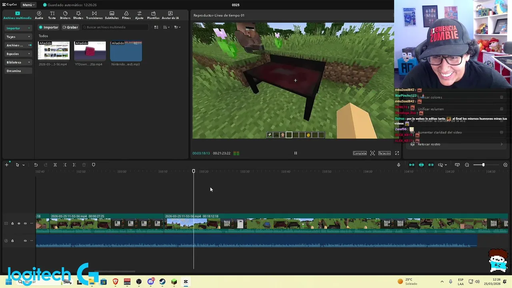Open the Texto panel tab
The width and height of the screenshot is (512, 288).
[x=52, y=15]
